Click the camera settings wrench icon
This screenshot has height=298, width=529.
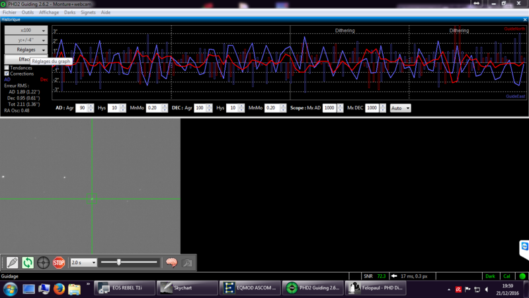click(x=187, y=262)
